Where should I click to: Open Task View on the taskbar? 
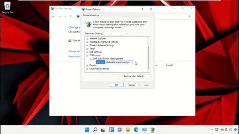[103, 130]
